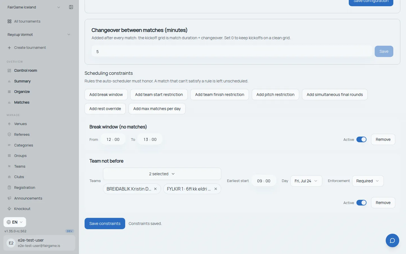
Task: Open Teams management page
Action: 20,167
